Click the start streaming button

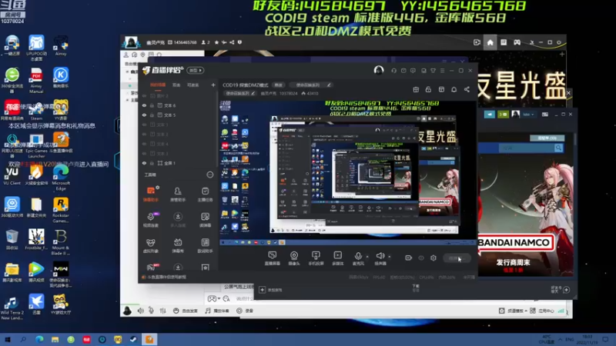pos(457,258)
